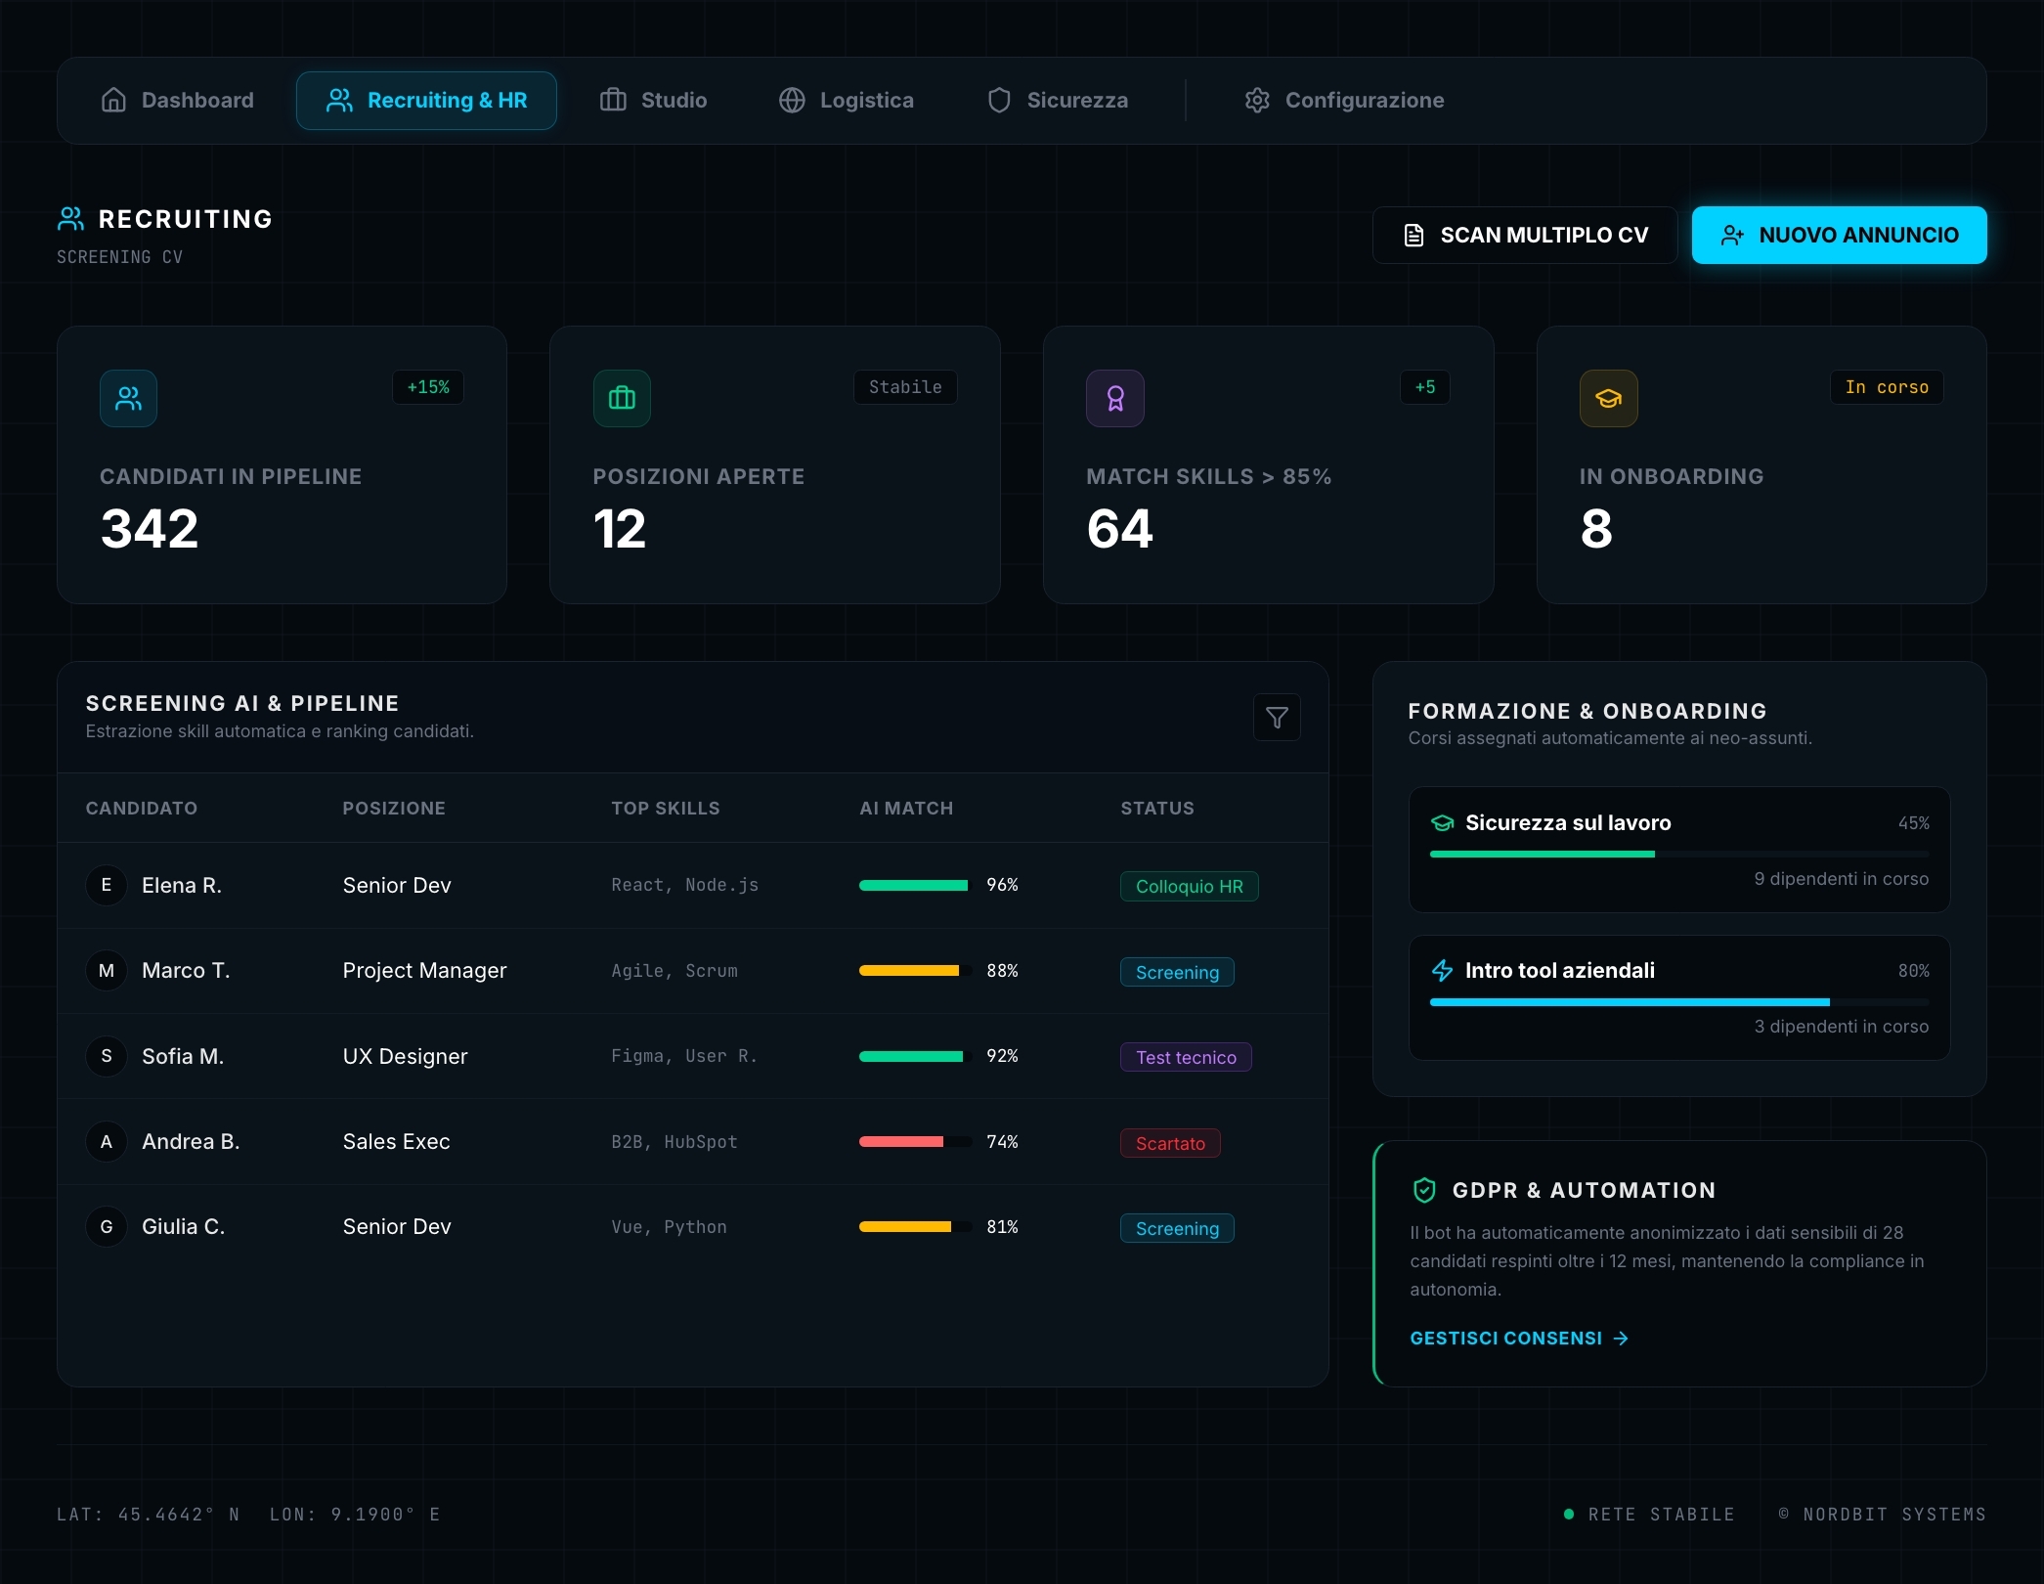2044x1584 pixels.
Task: Click the award ribbon icon in Match Skills
Action: tap(1115, 398)
